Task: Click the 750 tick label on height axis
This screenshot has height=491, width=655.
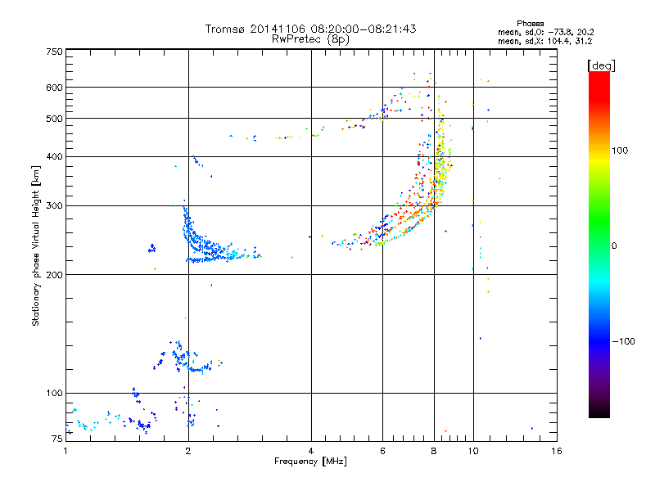Action: click(54, 52)
